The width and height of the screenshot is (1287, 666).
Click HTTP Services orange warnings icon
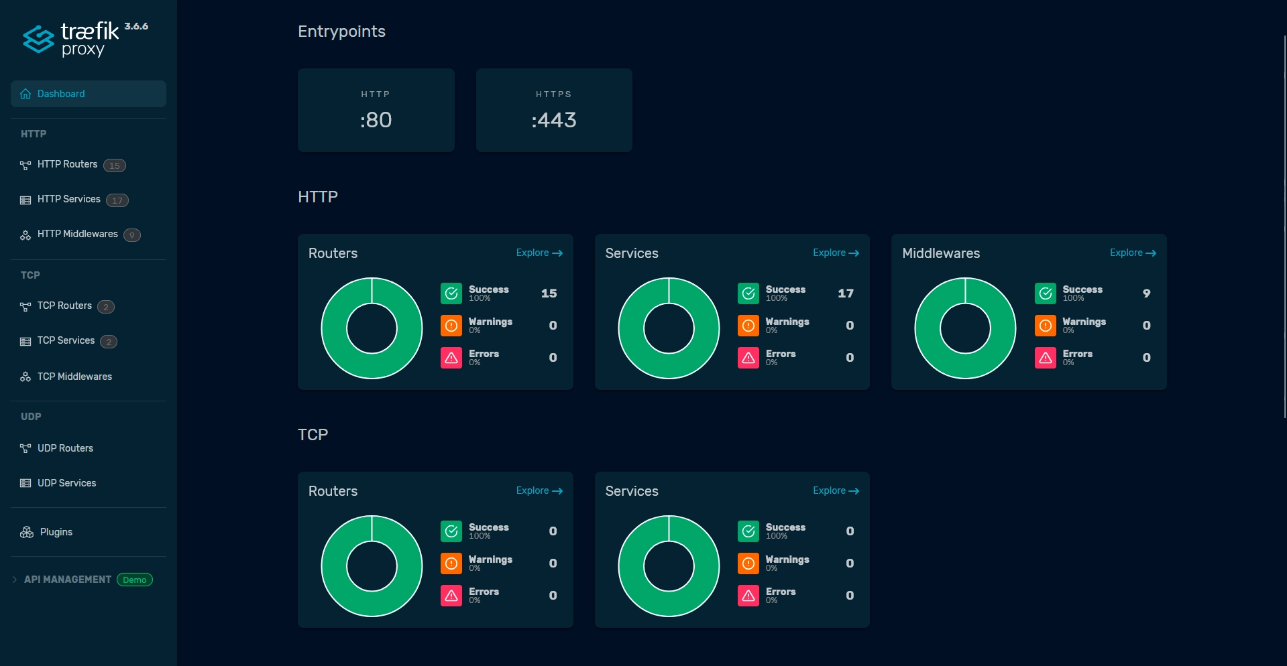tap(748, 326)
